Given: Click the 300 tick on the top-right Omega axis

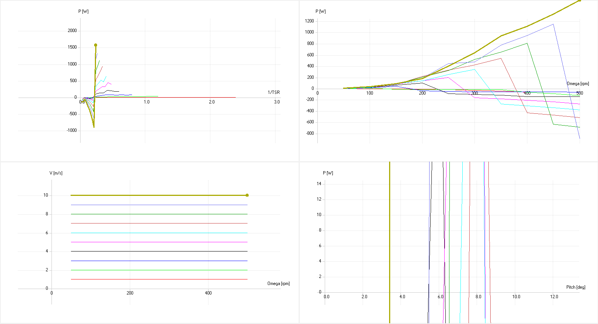Looking at the screenshot, I should coord(474,93).
